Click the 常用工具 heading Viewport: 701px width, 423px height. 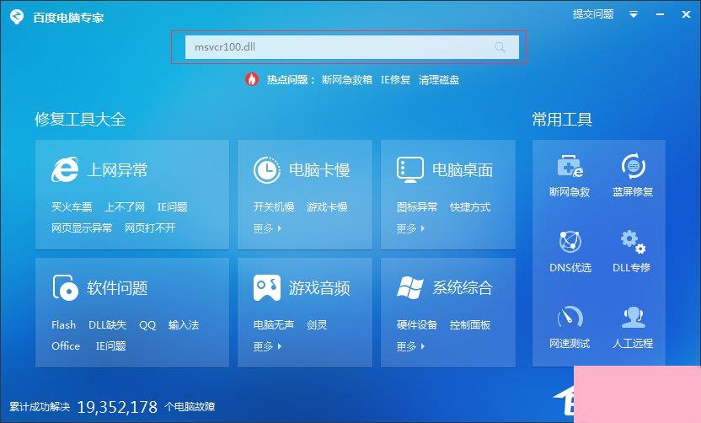pos(563,120)
